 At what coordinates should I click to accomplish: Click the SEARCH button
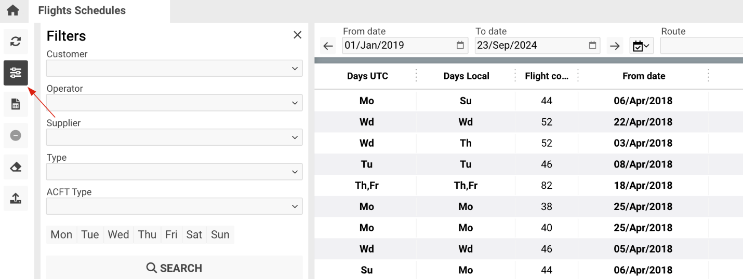(174, 268)
